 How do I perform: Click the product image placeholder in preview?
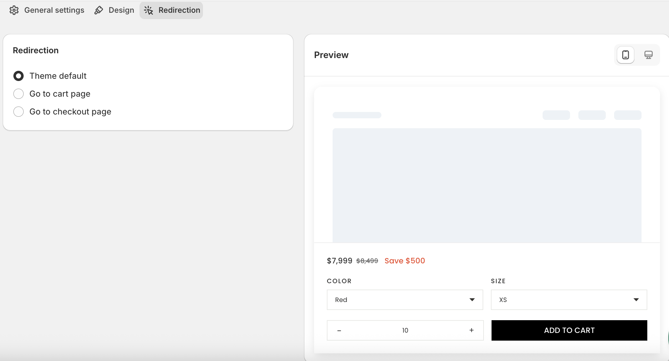tap(487, 185)
